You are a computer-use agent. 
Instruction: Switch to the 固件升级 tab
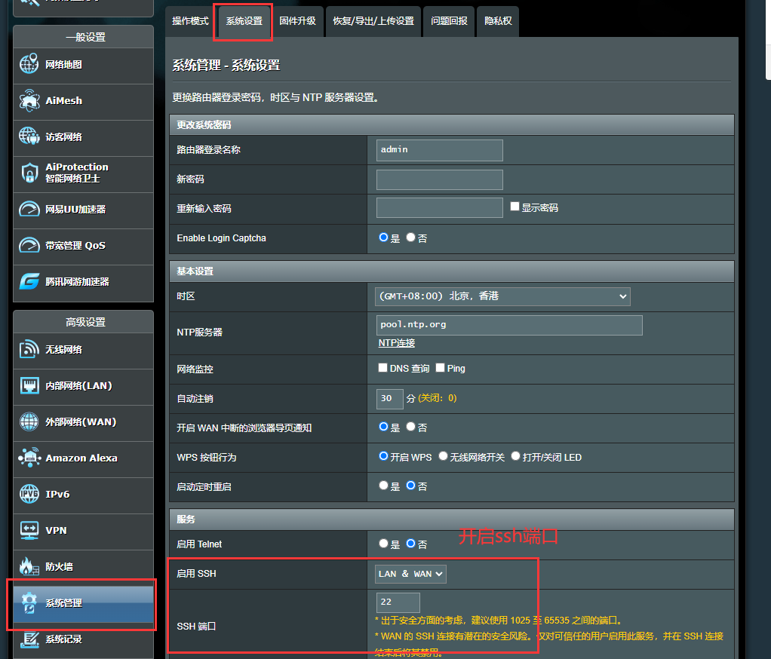(x=297, y=21)
